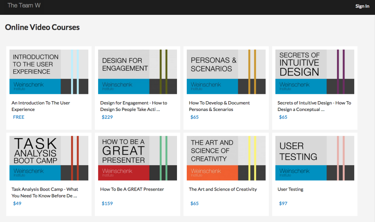Open 'The Art and Science of Creativity' title
This screenshot has height=222, width=375.
(223, 189)
